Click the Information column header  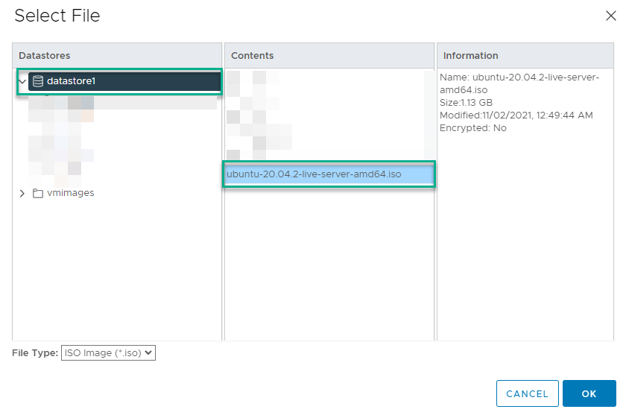coord(470,56)
